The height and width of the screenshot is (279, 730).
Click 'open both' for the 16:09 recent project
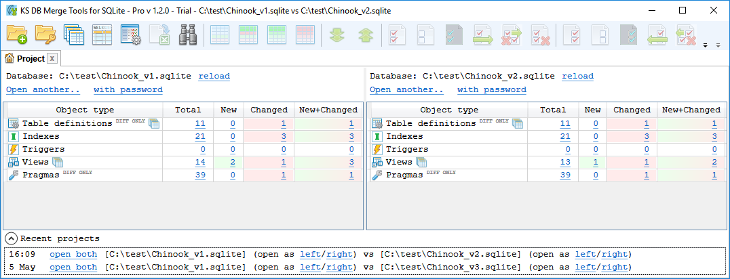click(73, 254)
